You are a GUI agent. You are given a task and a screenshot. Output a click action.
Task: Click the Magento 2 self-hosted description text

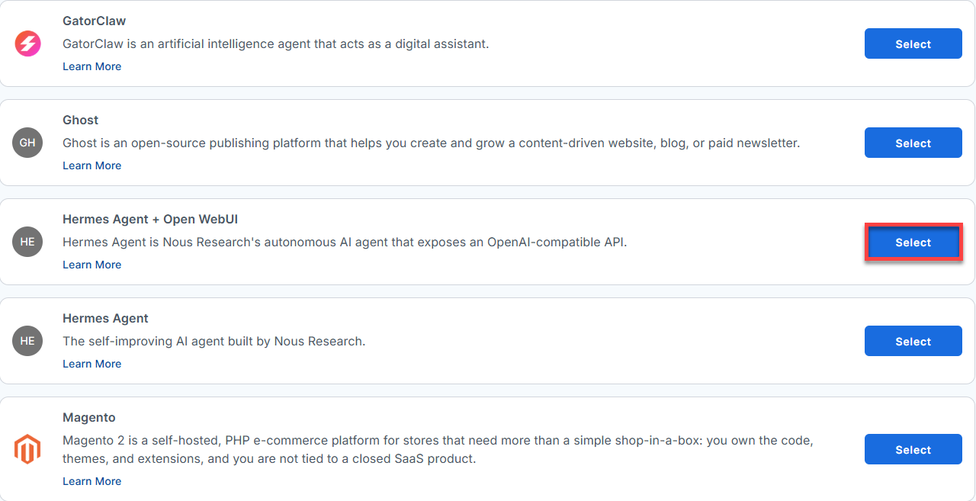click(438, 449)
